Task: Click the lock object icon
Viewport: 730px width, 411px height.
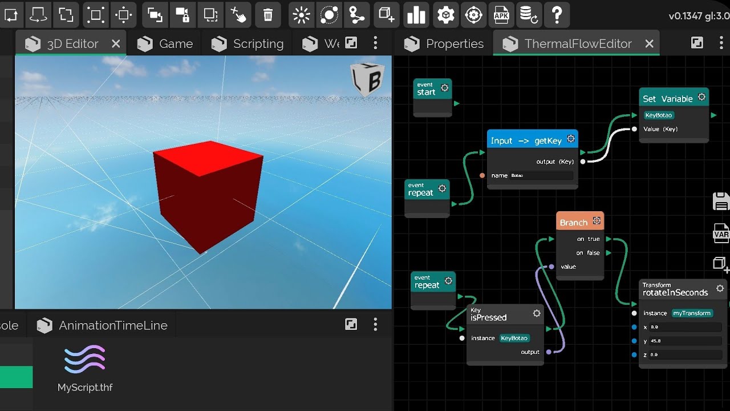Action: point(182,15)
